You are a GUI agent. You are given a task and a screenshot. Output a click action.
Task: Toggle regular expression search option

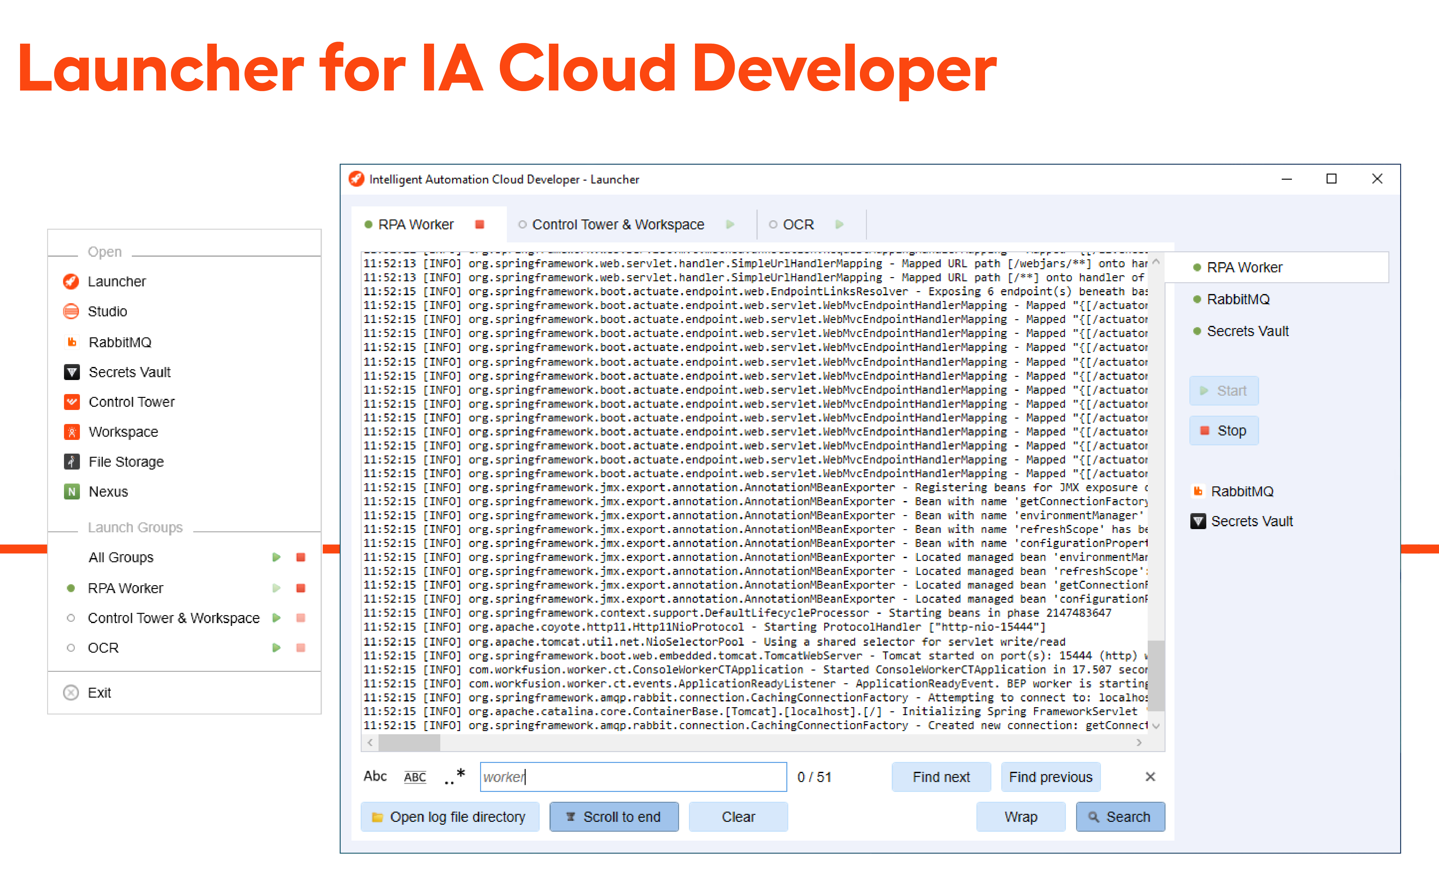tap(454, 776)
